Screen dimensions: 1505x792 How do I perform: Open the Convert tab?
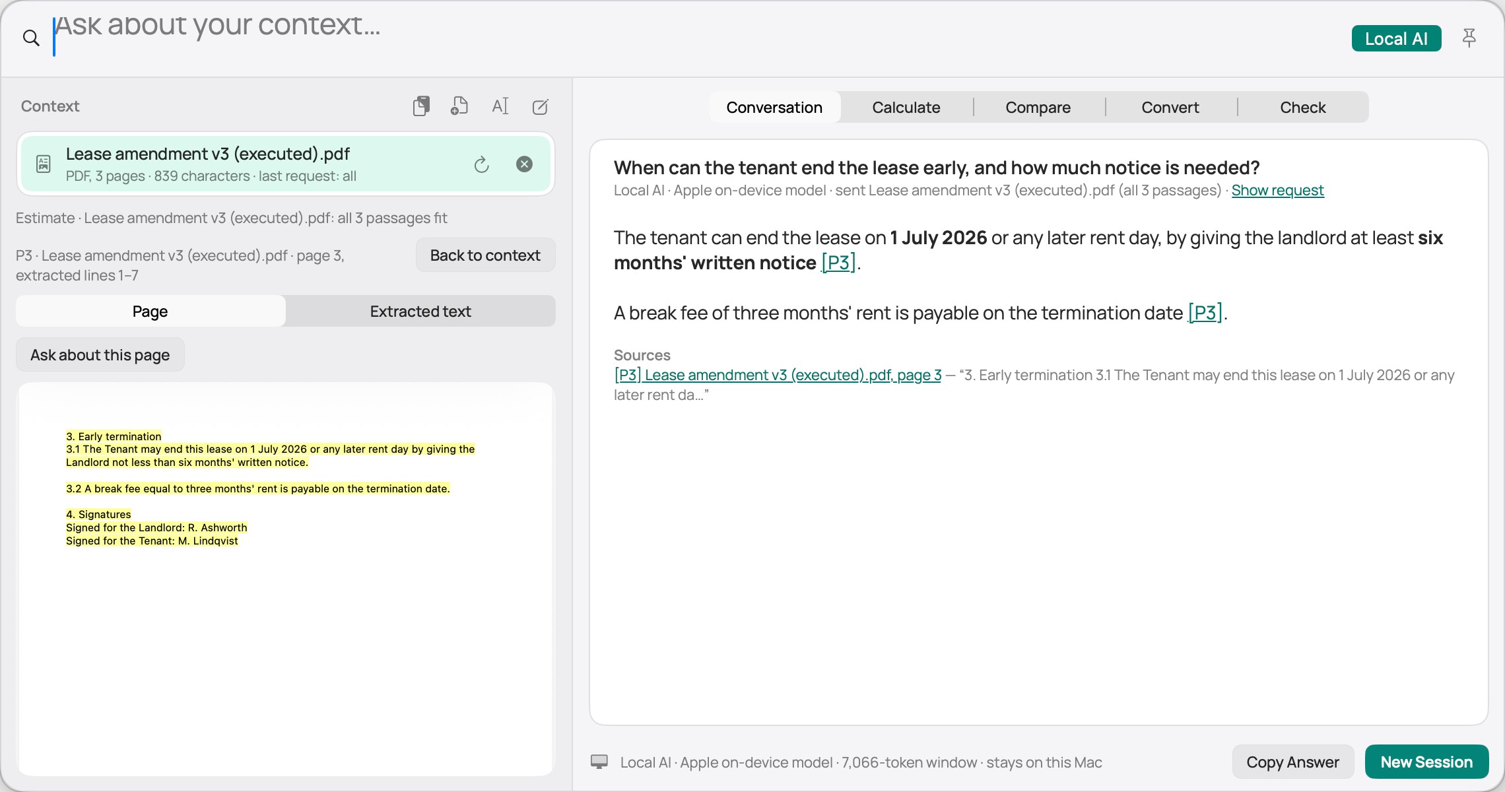coord(1170,107)
